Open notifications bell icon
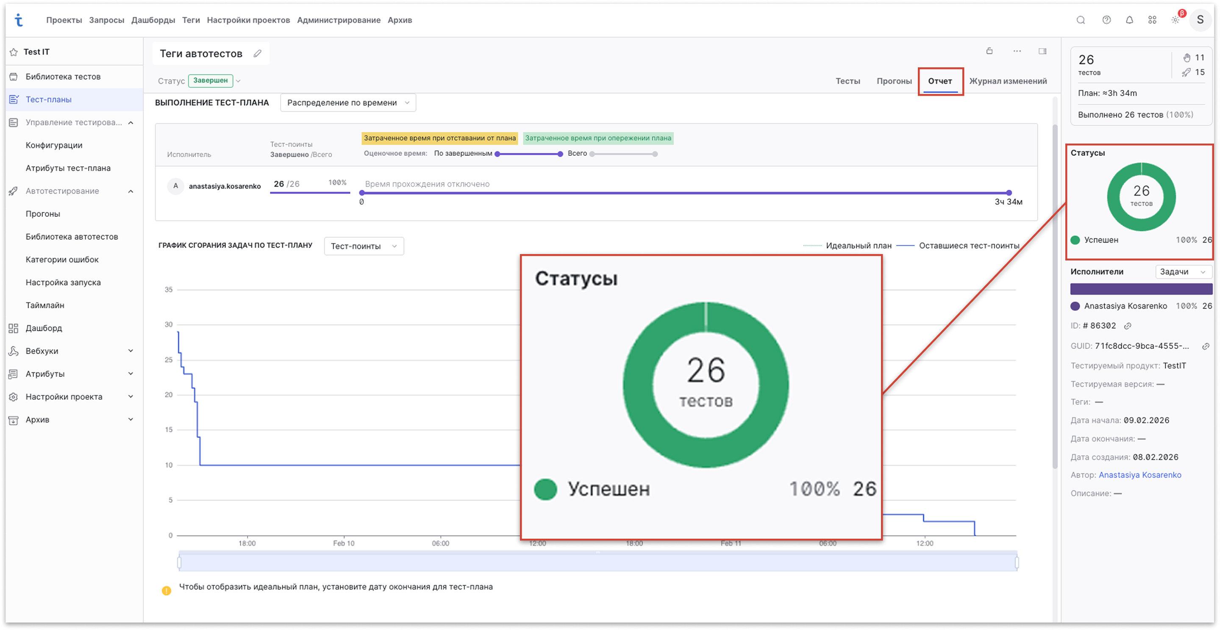Image resolution: width=1220 pixels, height=631 pixels. (x=1130, y=20)
